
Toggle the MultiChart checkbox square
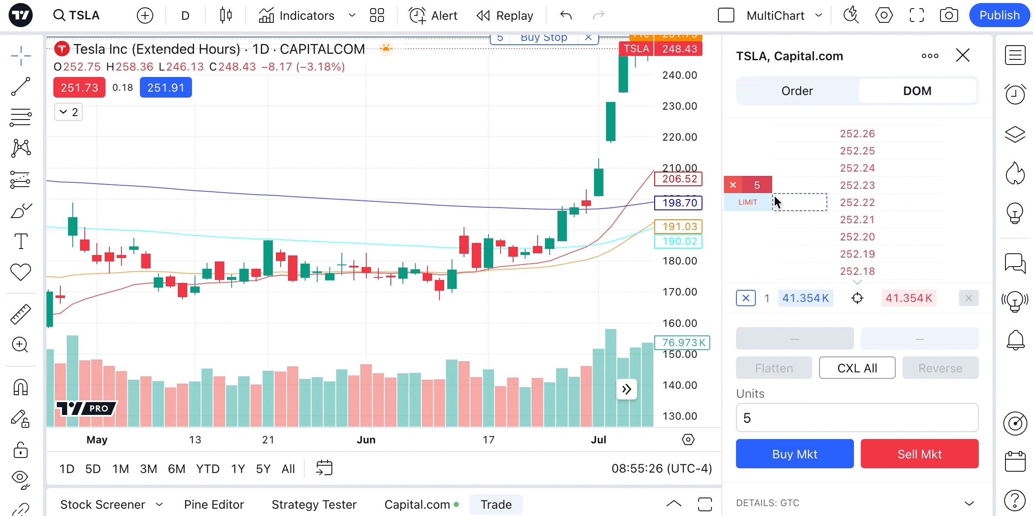coord(726,16)
